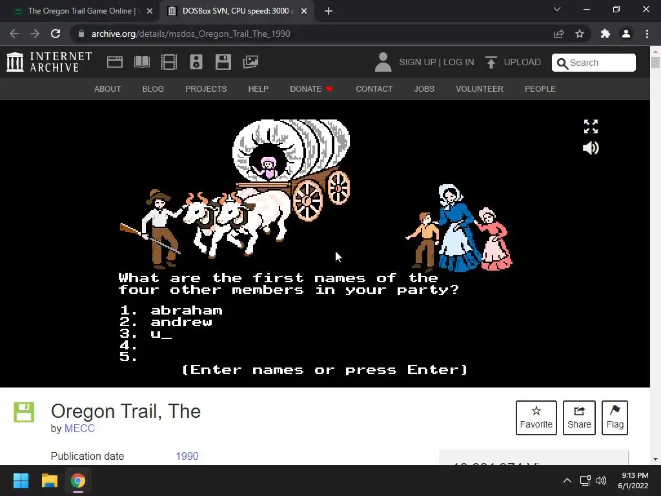View site information lock icon
This screenshot has width=661, height=496.
81,34
